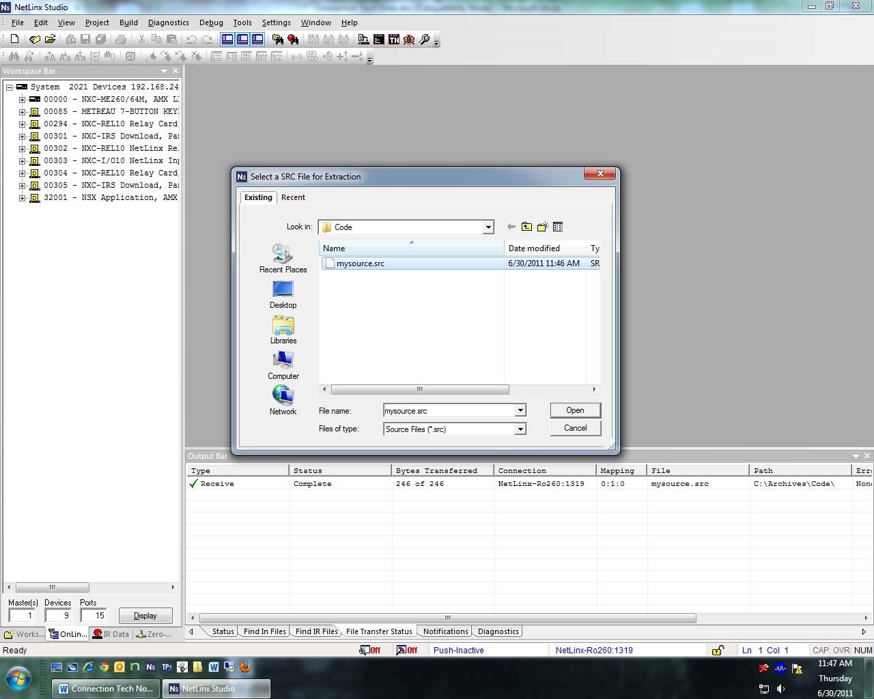Screen dimensions: 874x699
Task: Click the open folder toolbar icon
Action: [50, 40]
